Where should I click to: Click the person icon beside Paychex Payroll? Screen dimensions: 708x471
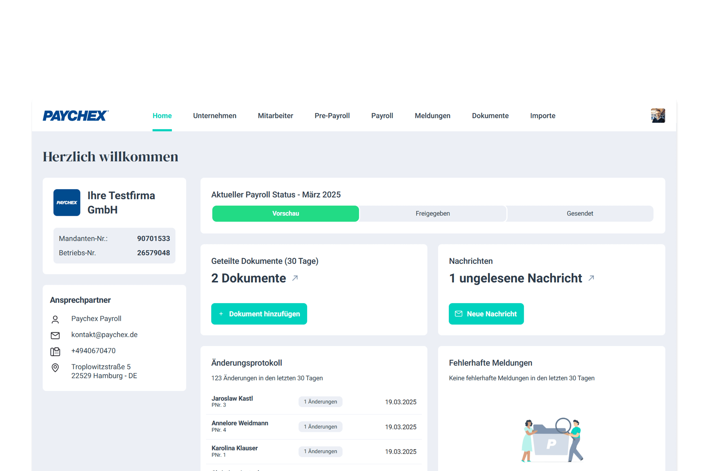coord(55,319)
